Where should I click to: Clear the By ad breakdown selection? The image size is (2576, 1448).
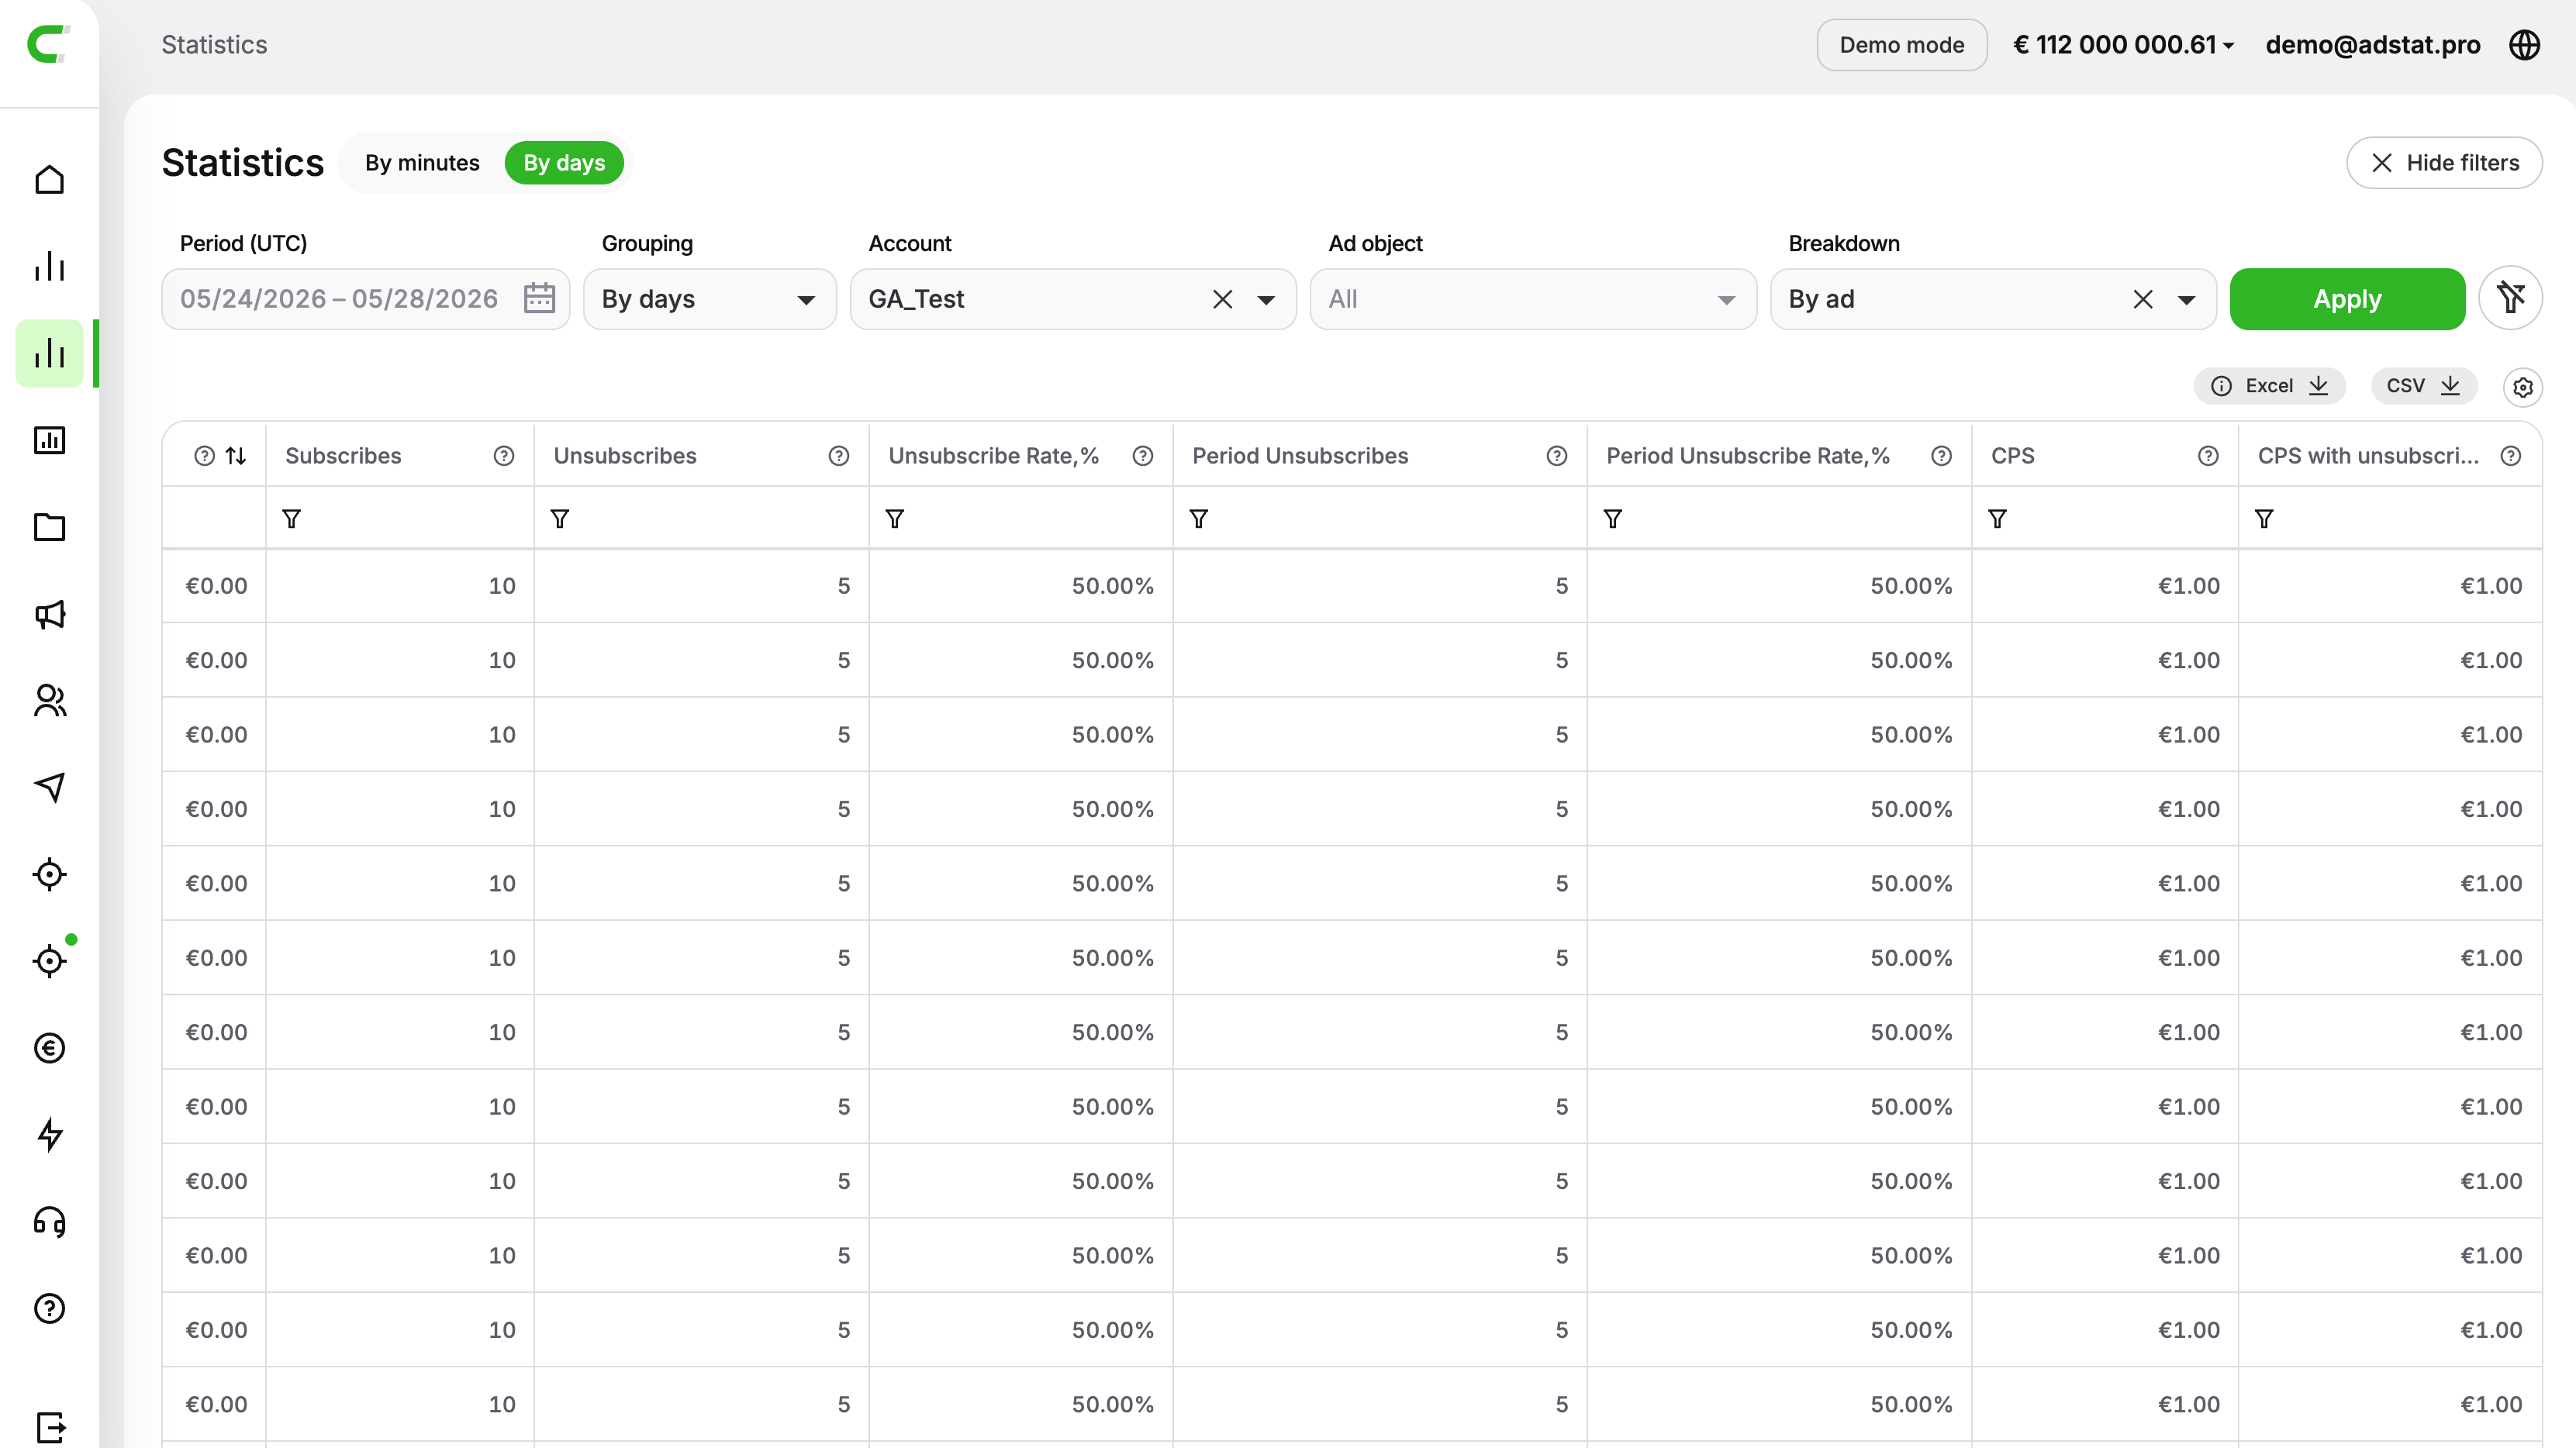2143,298
